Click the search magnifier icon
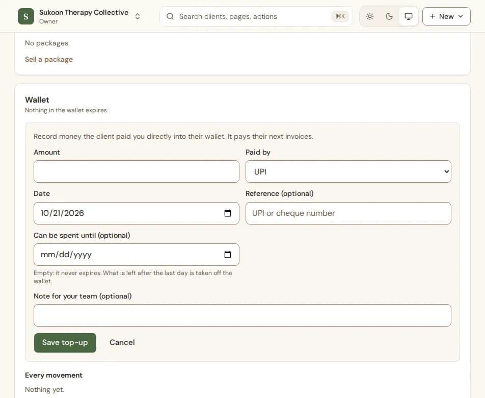Image resolution: width=485 pixels, height=398 pixels. pos(170,16)
